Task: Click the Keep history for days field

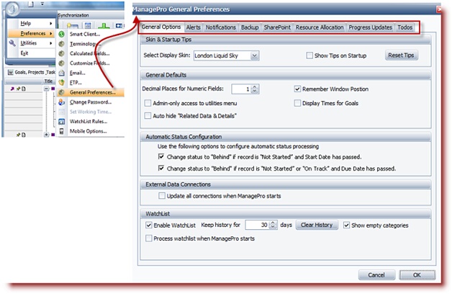Action: point(257,225)
